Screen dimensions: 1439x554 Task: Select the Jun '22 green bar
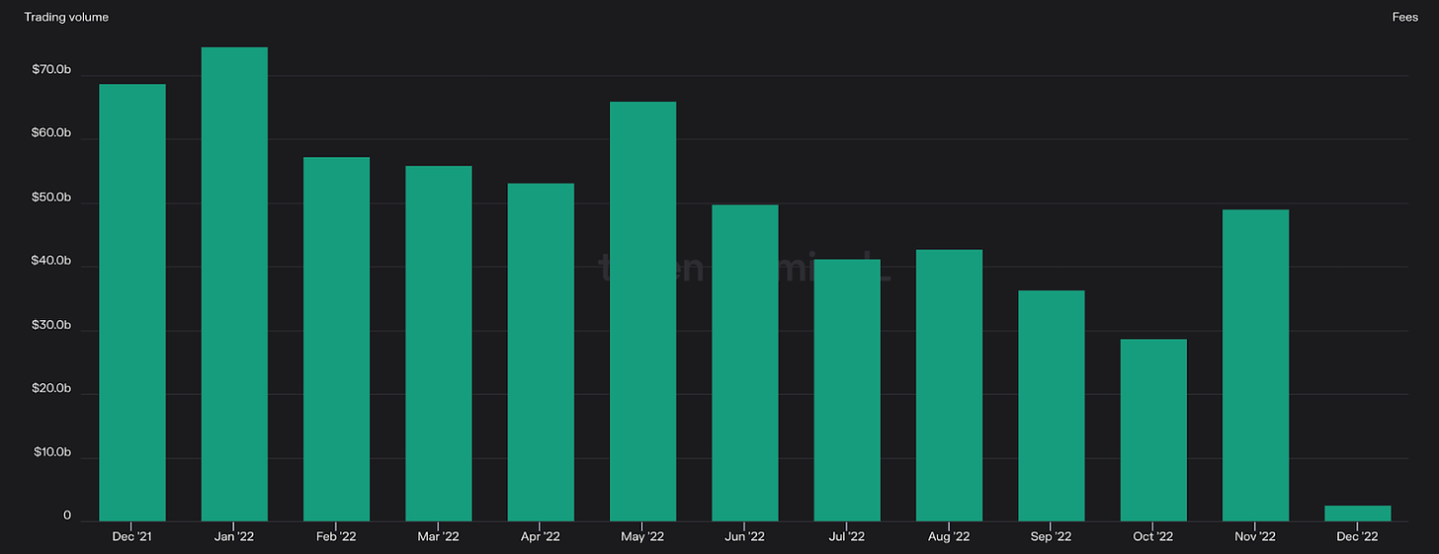coord(745,362)
